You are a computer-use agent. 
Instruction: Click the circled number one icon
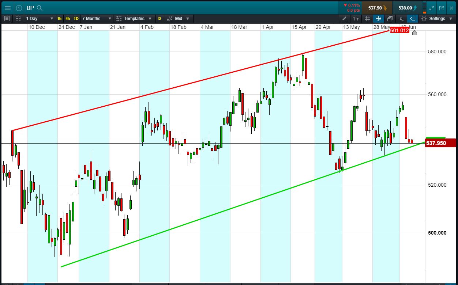tap(19, 8)
